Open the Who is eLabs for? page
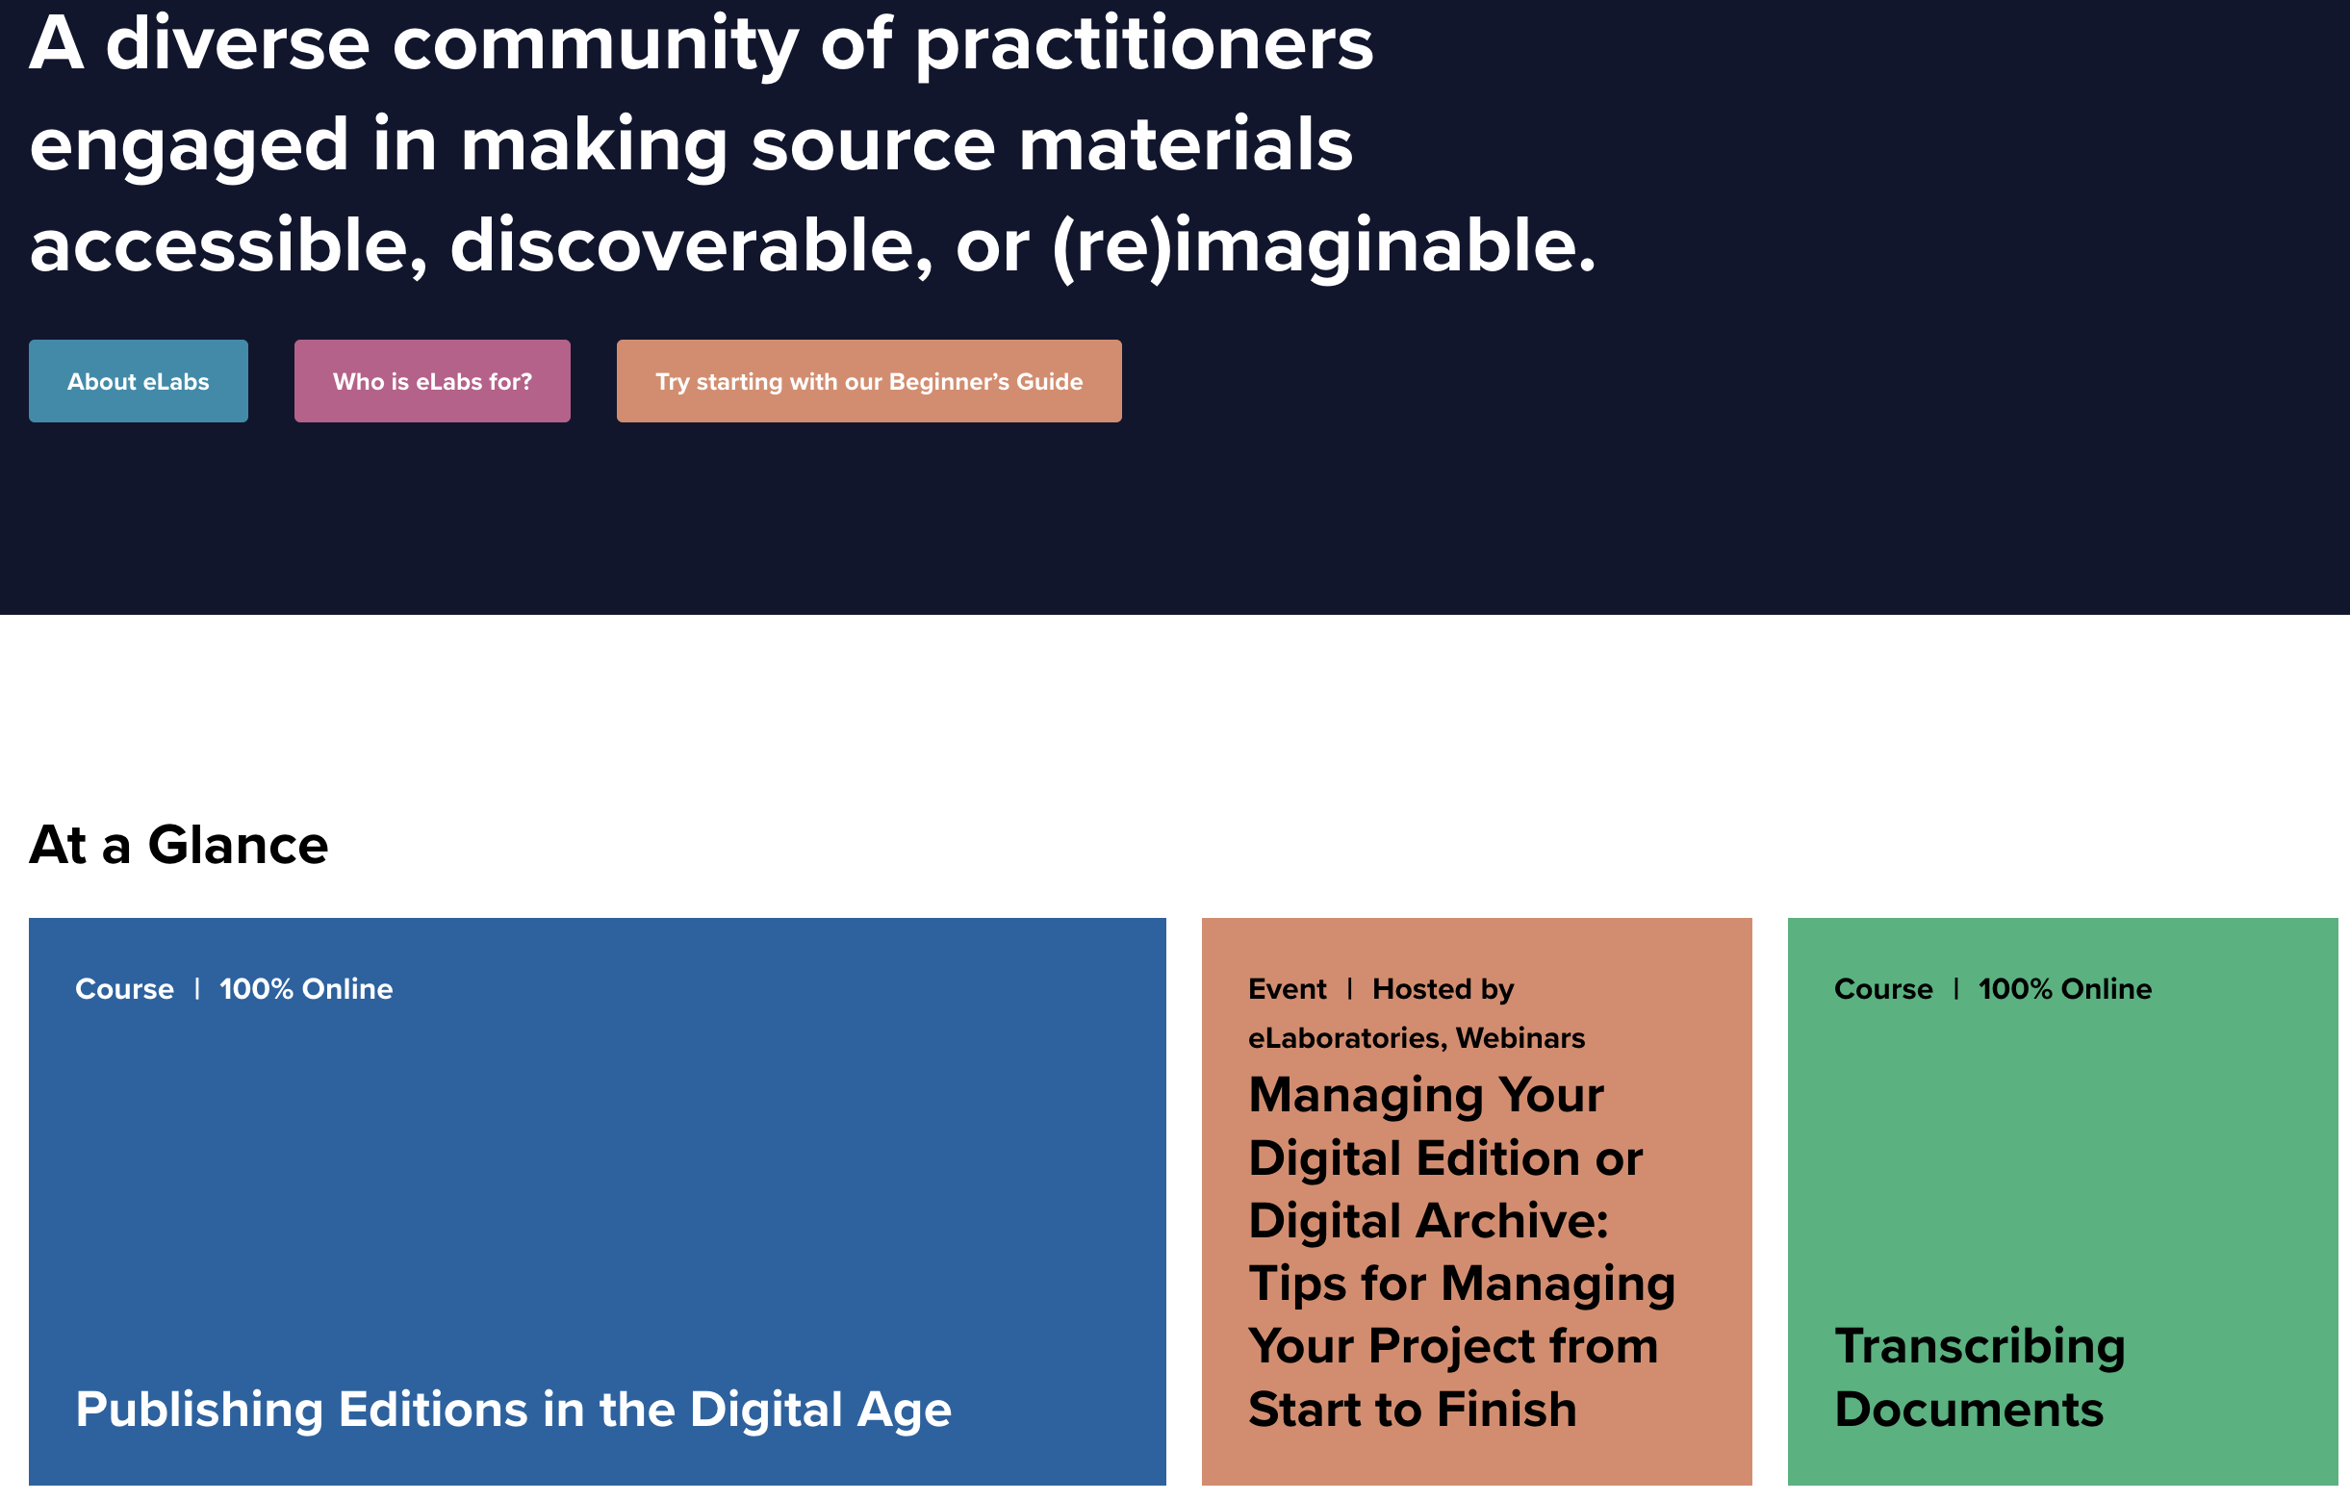The height and width of the screenshot is (1501, 2350). [431, 381]
